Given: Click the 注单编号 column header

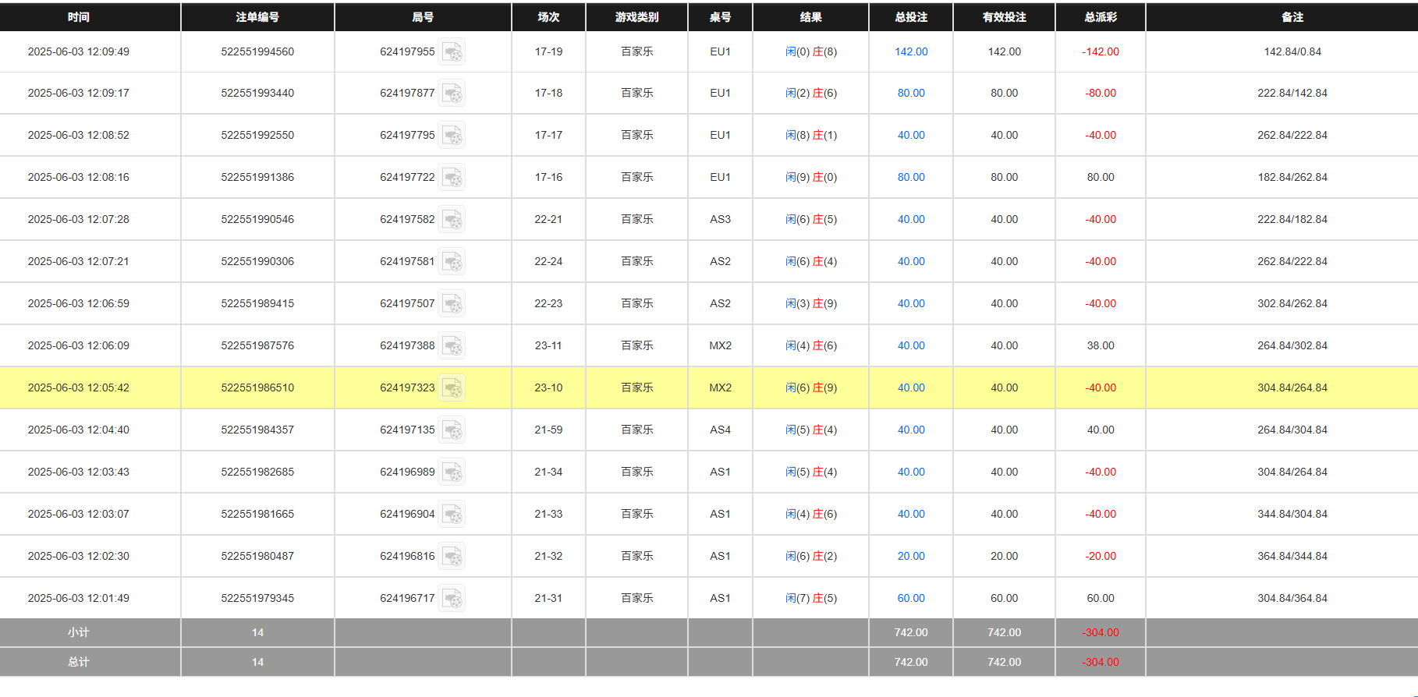Looking at the screenshot, I should pos(257,17).
